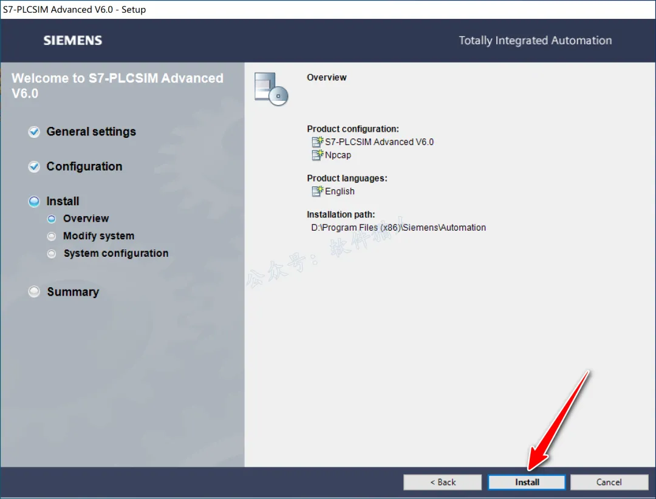Click the Product languages heading
This screenshot has height=499, width=656.
pos(347,178)
